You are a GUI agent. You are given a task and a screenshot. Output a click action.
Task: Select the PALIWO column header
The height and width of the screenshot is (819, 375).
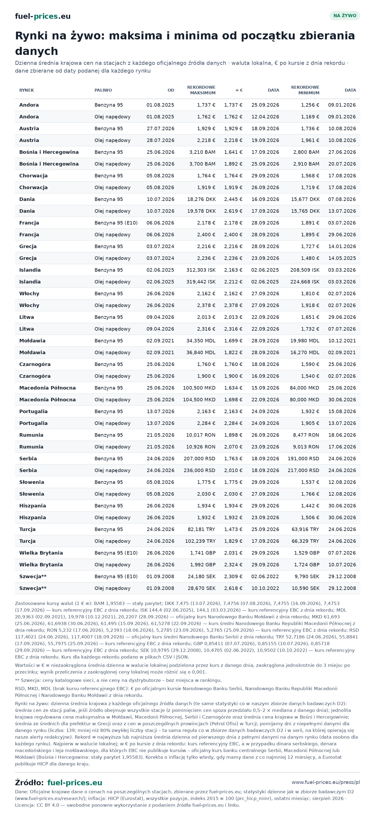coord(103,90)
